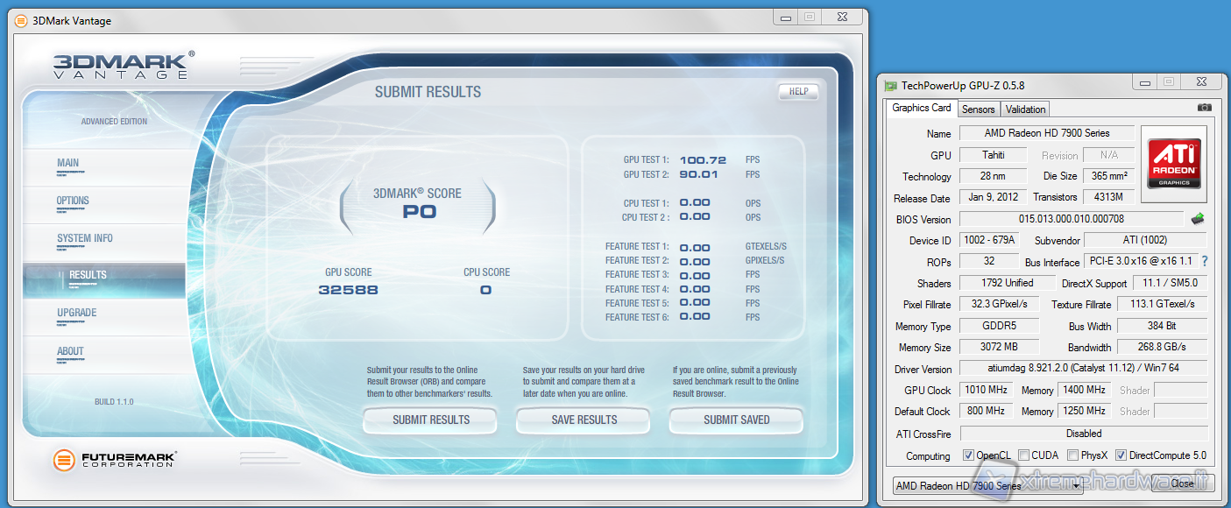Click the BIOS Version text field
1231x508 pixels.
pyautogui.click(x=1071, y=219)
